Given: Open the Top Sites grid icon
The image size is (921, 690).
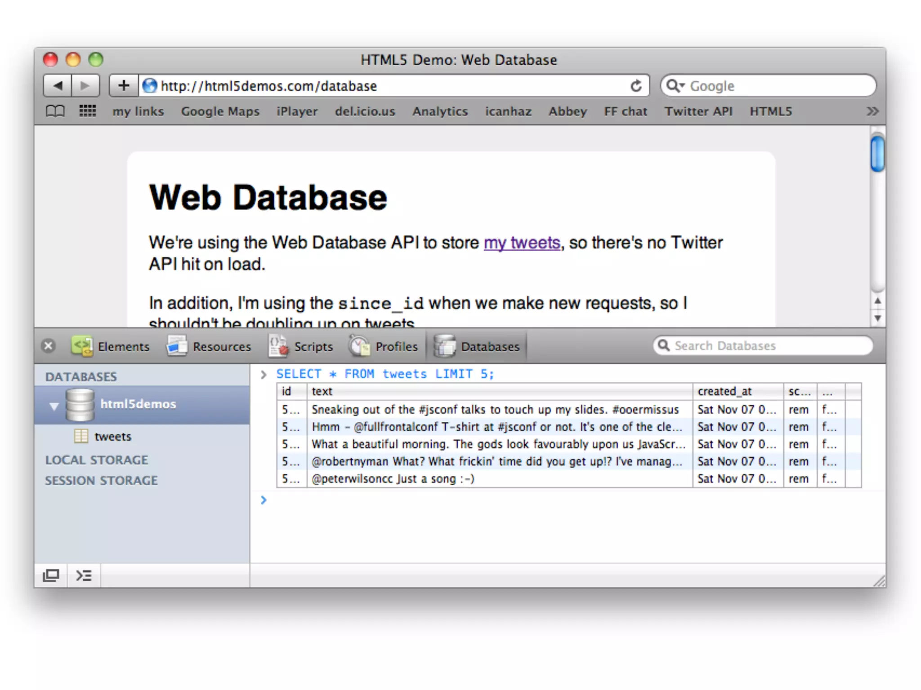Looking at the screenshot, I should coord(87,111).
